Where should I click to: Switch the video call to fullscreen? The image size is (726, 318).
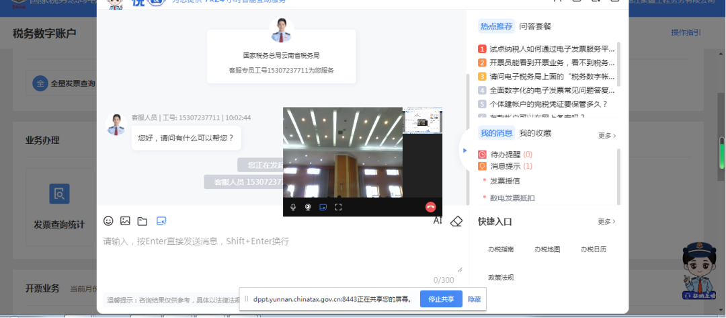coord(338,207)
